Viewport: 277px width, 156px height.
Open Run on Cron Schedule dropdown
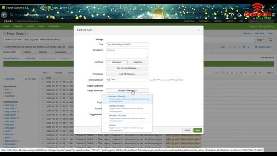(x=127, y=68)
